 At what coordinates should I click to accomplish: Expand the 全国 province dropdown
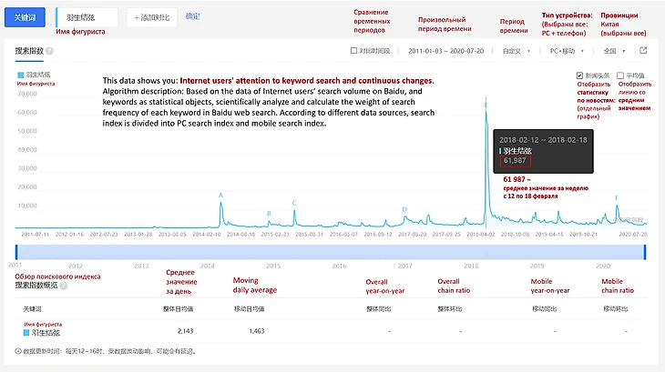(613, 51)
